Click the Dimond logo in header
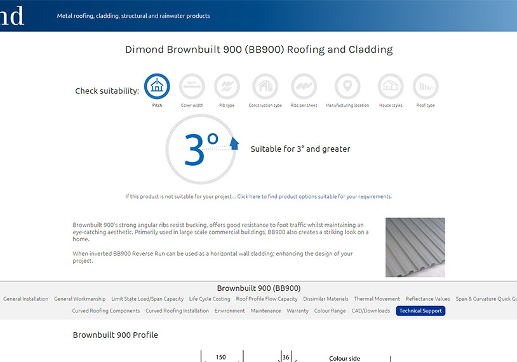Viewport: 517px width, 362px height. [12, 15]
